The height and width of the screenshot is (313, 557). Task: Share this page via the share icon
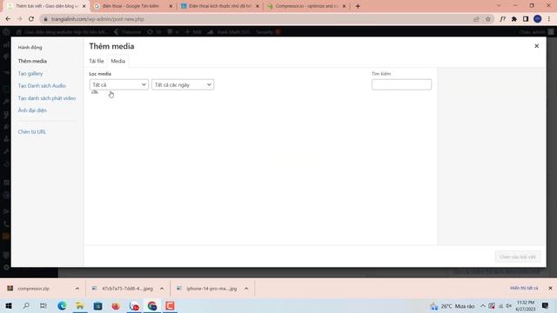[476, 19]
